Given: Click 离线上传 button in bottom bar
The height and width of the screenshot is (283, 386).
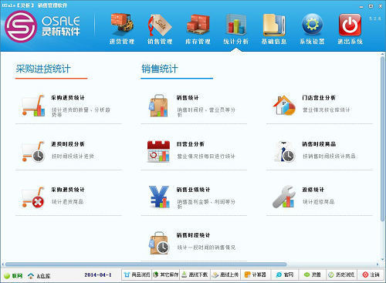Looking at the screenshot, I should tap(225, 275).
